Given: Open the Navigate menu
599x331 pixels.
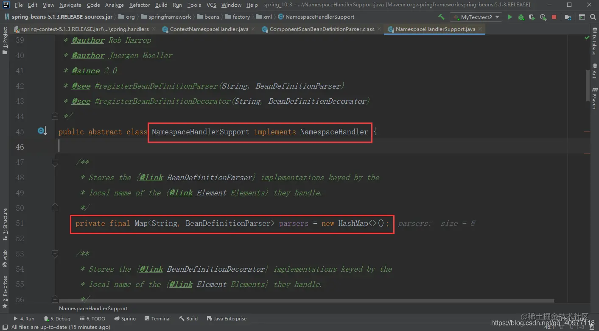Looking at the screenshot, I should point(70,5).
